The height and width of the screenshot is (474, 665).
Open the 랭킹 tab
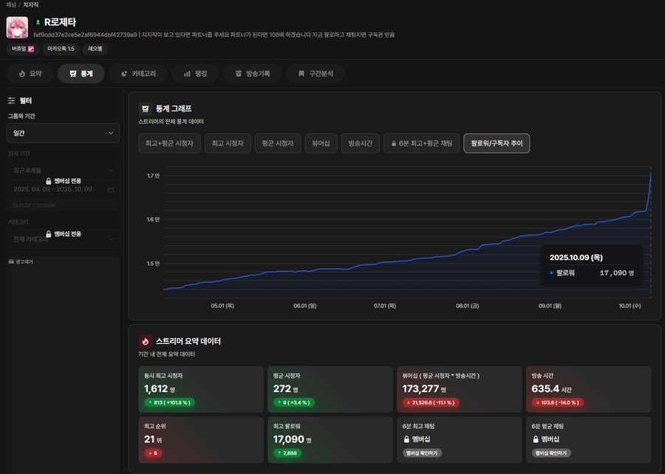[x=194, y=74]
